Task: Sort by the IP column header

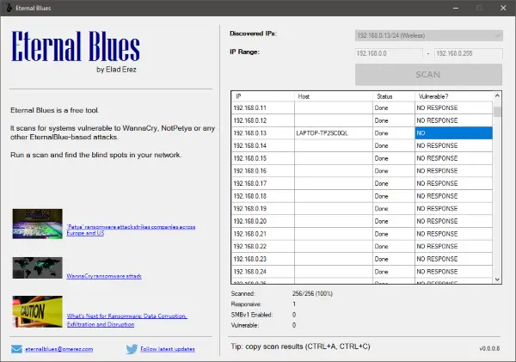Action: coord(263,96)
